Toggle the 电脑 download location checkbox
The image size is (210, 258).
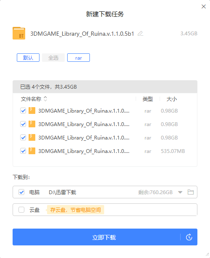point(21,192)
